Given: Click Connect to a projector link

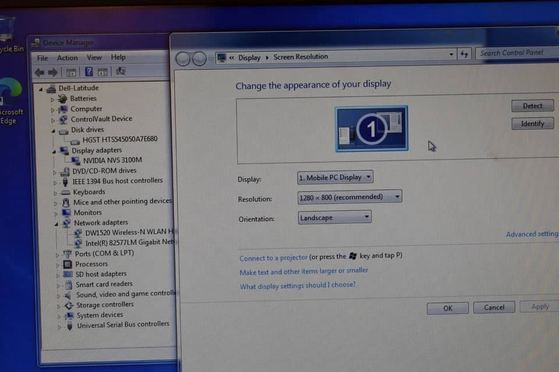Looking at the screenshot, I should [273, 257].
